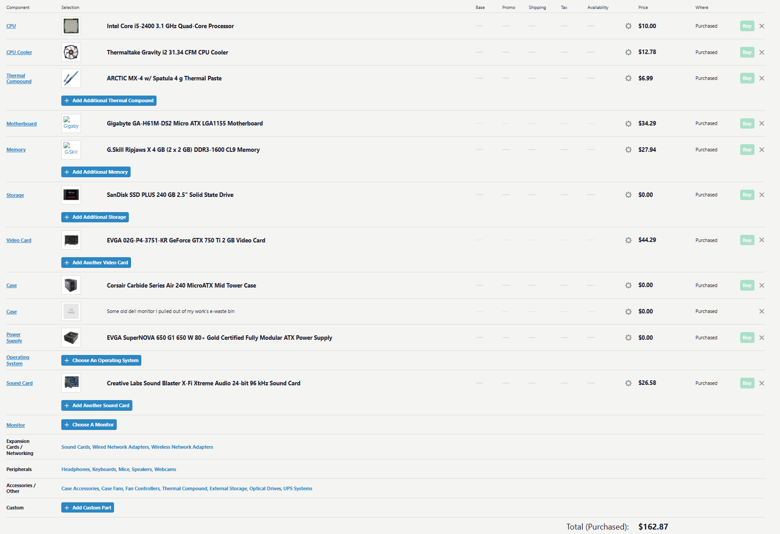
Task: Click gear icon for G.Skill Ripjaws memory
Action: click(x=628, y=150)
